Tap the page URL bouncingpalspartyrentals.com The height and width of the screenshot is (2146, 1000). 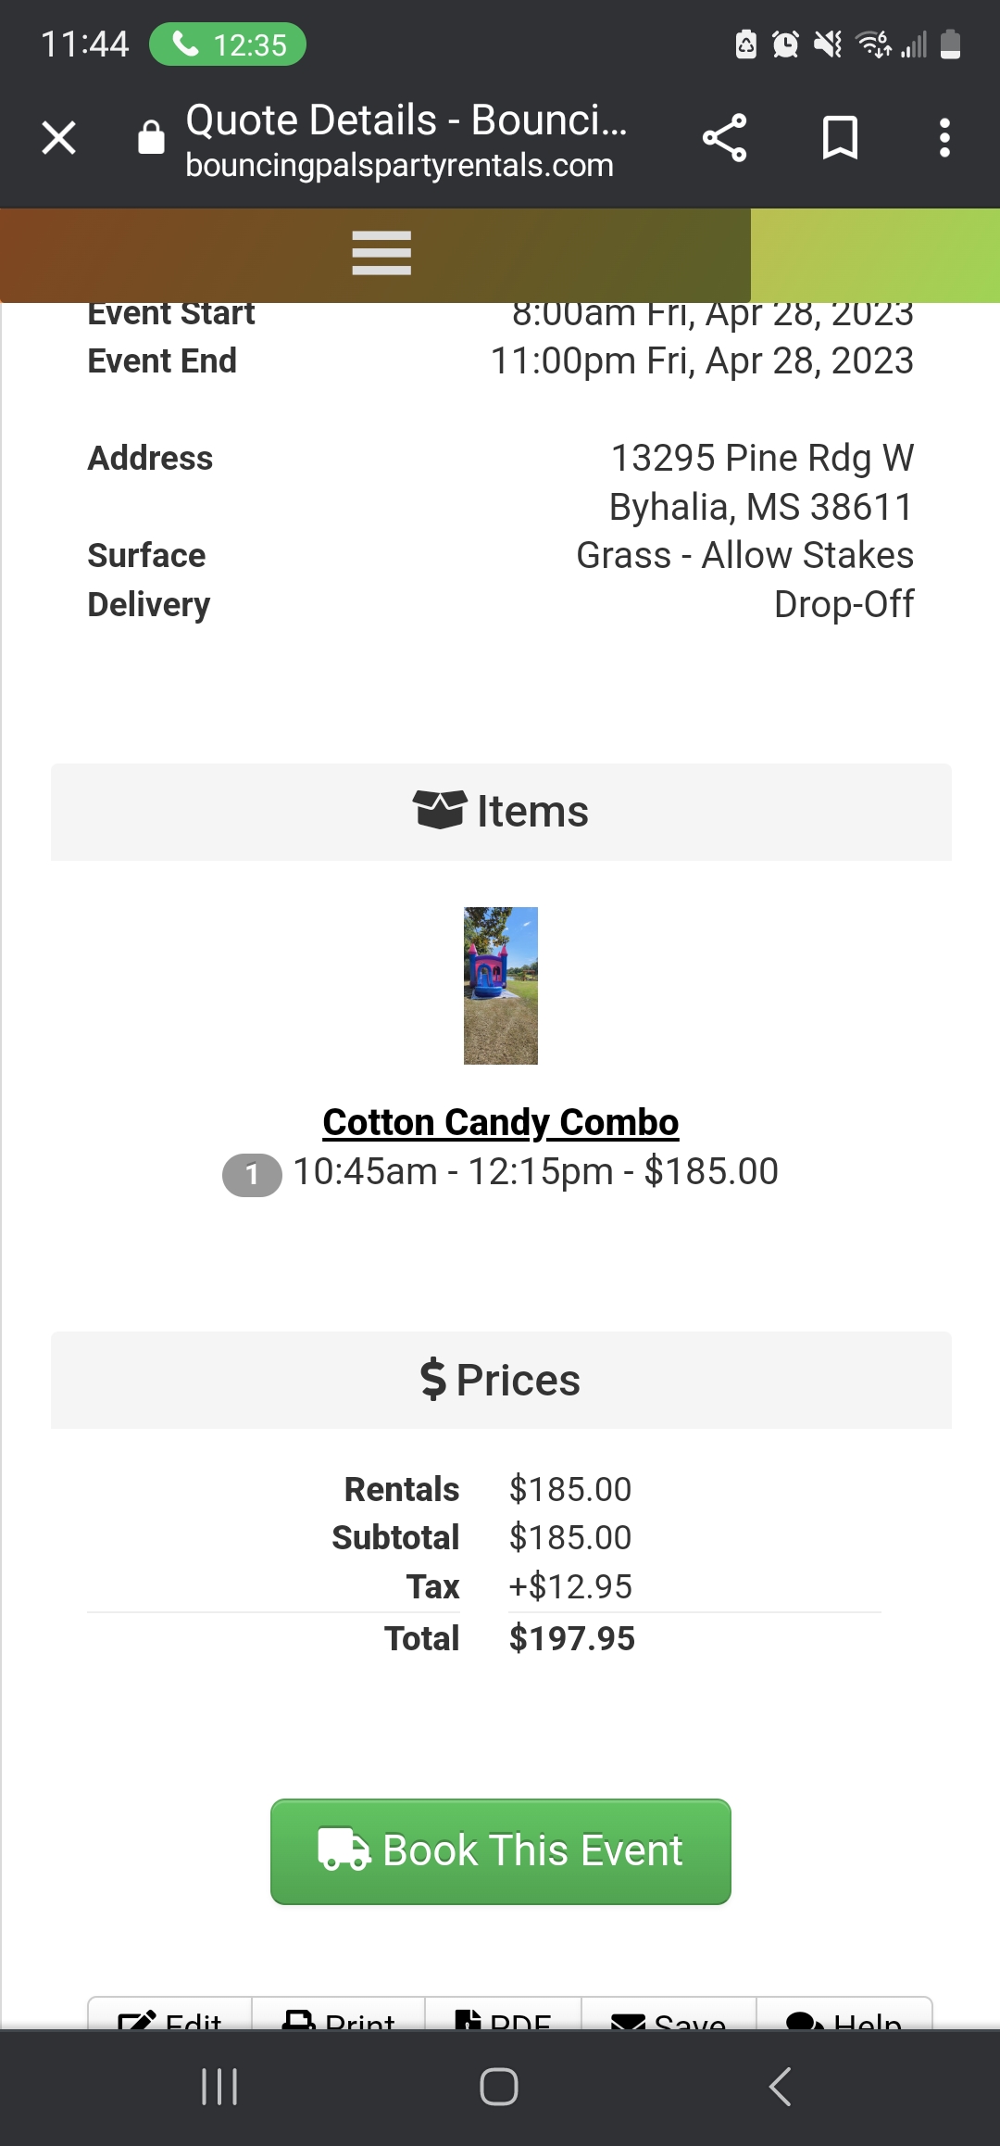(x=399, y=166)
